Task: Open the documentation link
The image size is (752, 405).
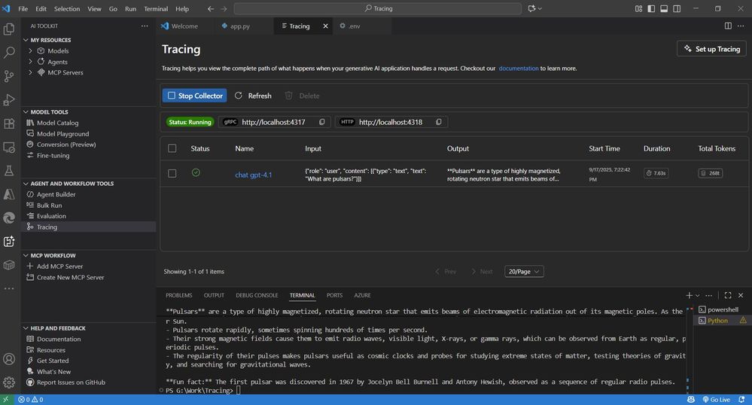Action: [x=519, y=69]
